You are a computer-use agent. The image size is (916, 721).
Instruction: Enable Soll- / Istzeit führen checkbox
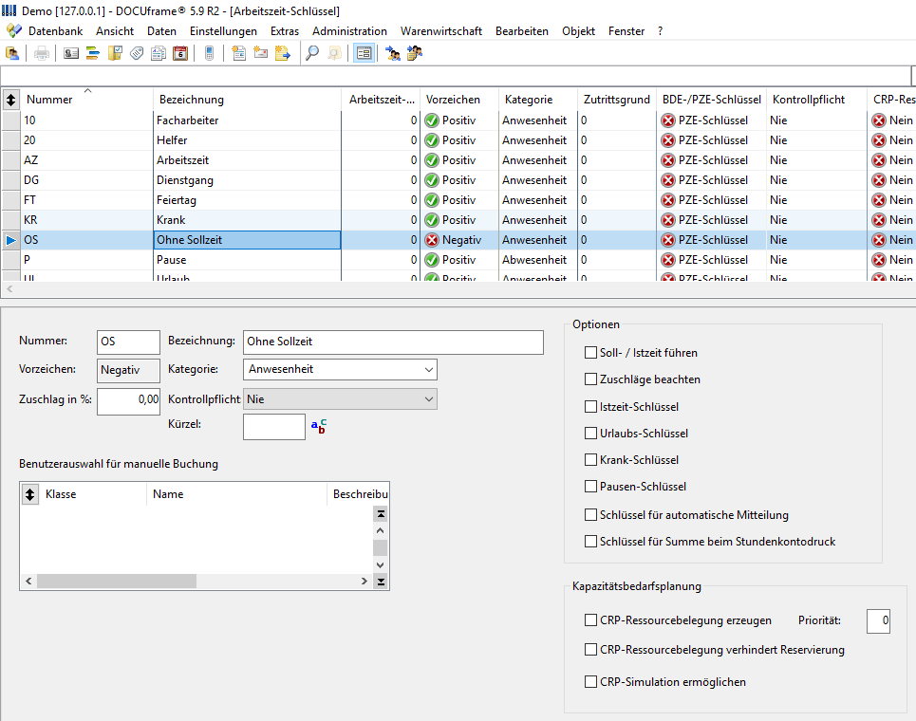pos(590,353)
